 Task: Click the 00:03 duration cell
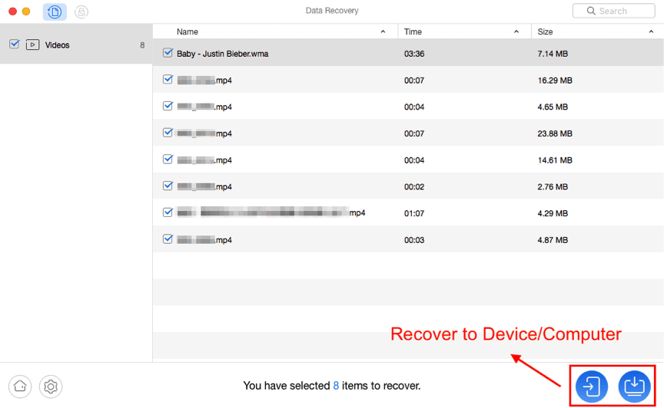(414, 240)
